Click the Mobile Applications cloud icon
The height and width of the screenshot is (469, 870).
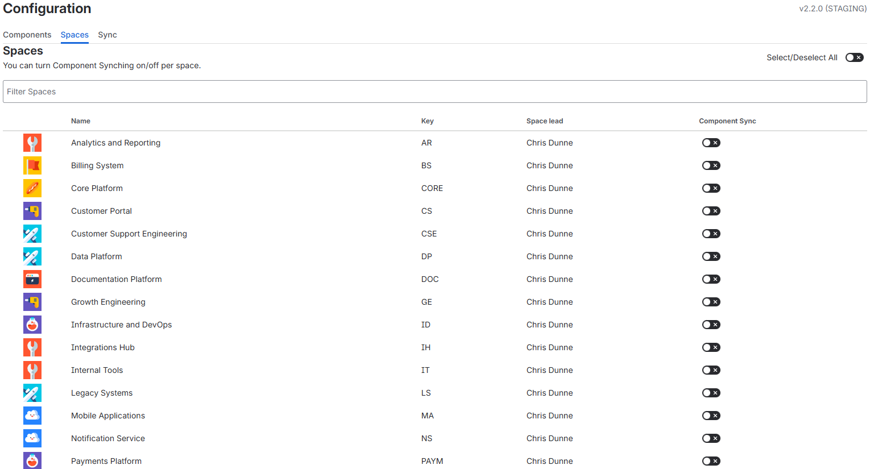32,416
